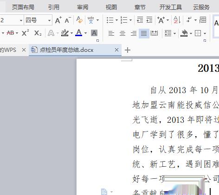Expand the numbering style dropdown
Screen dimensions: 219x195
point(130,20)
